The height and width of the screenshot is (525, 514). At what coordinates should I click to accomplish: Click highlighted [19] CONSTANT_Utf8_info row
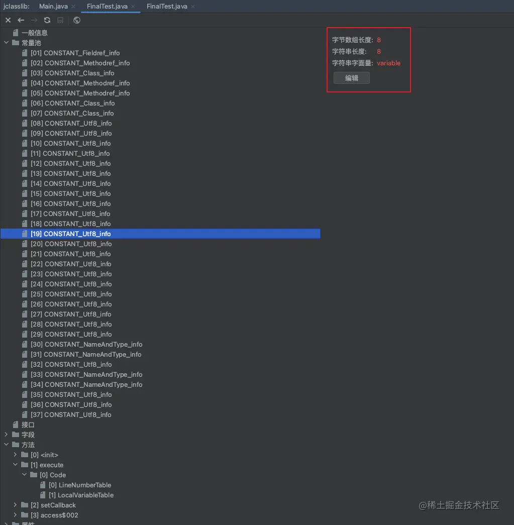point(160,234)
